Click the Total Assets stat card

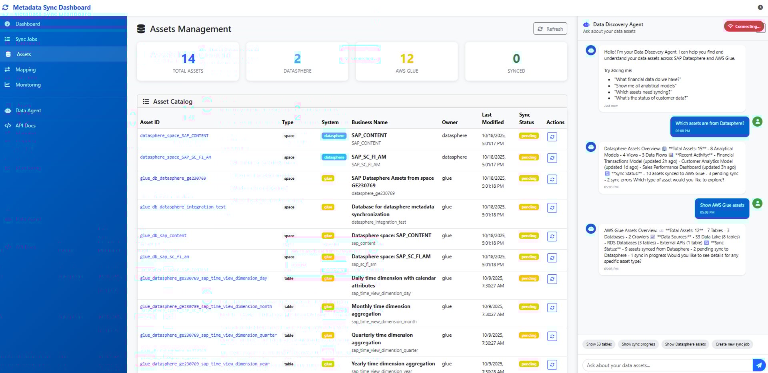tap(188, 62)
